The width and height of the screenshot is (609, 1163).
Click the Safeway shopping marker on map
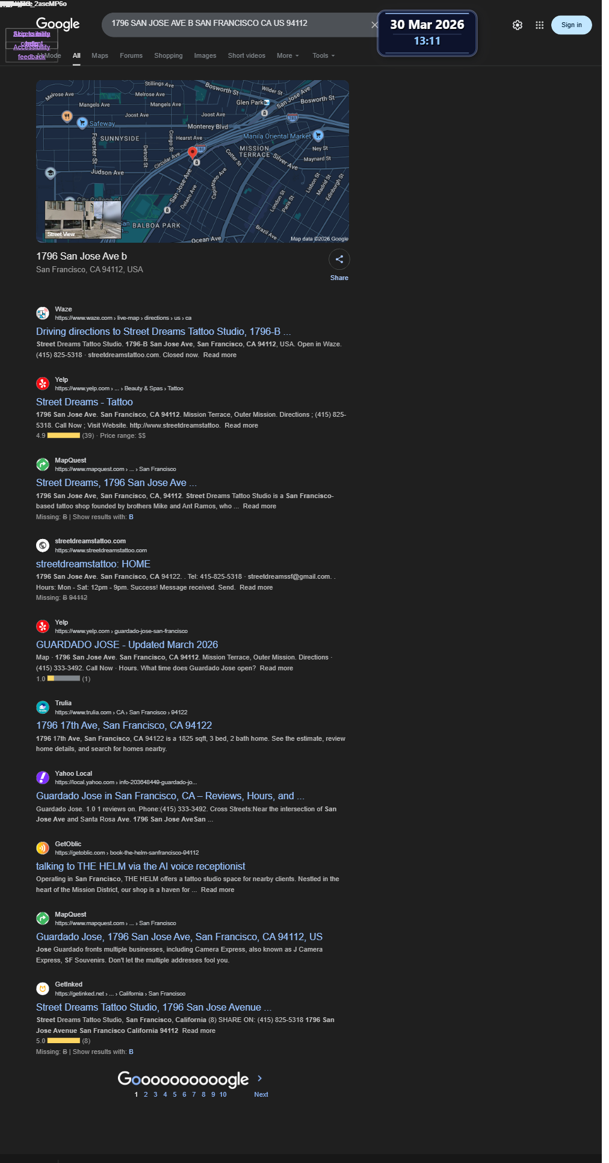[82, 123]
